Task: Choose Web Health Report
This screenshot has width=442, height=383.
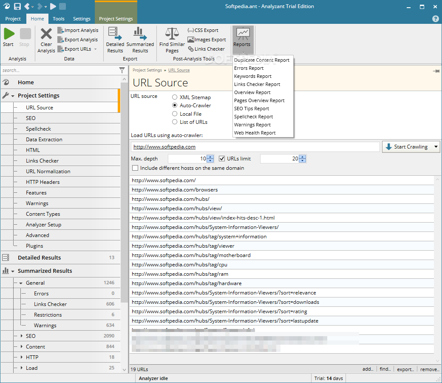Action: (255, 133)
